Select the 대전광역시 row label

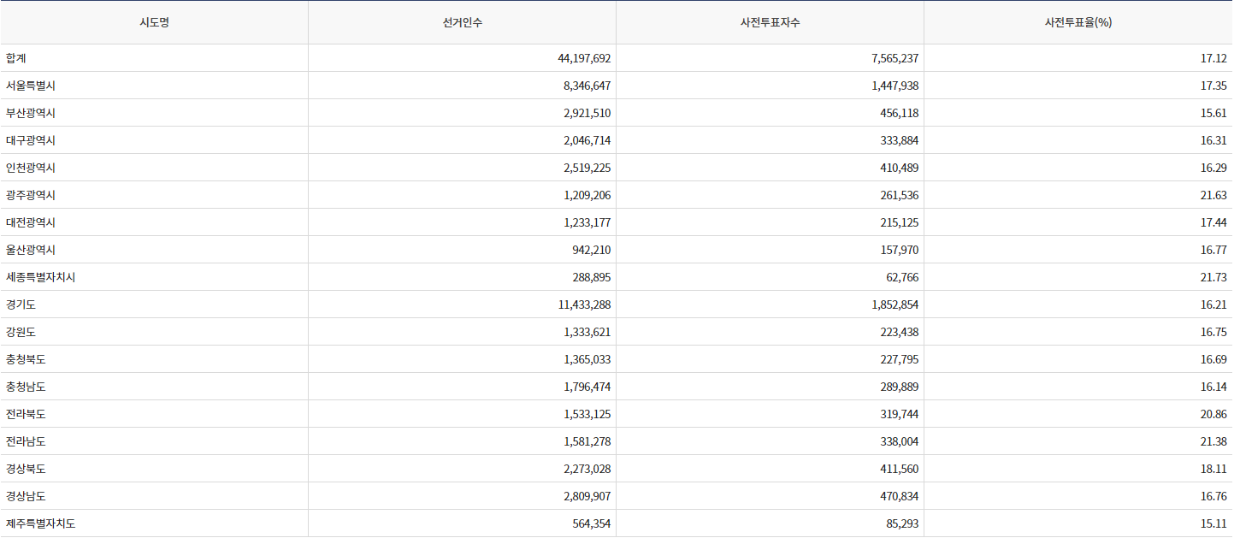pos(30,222)
